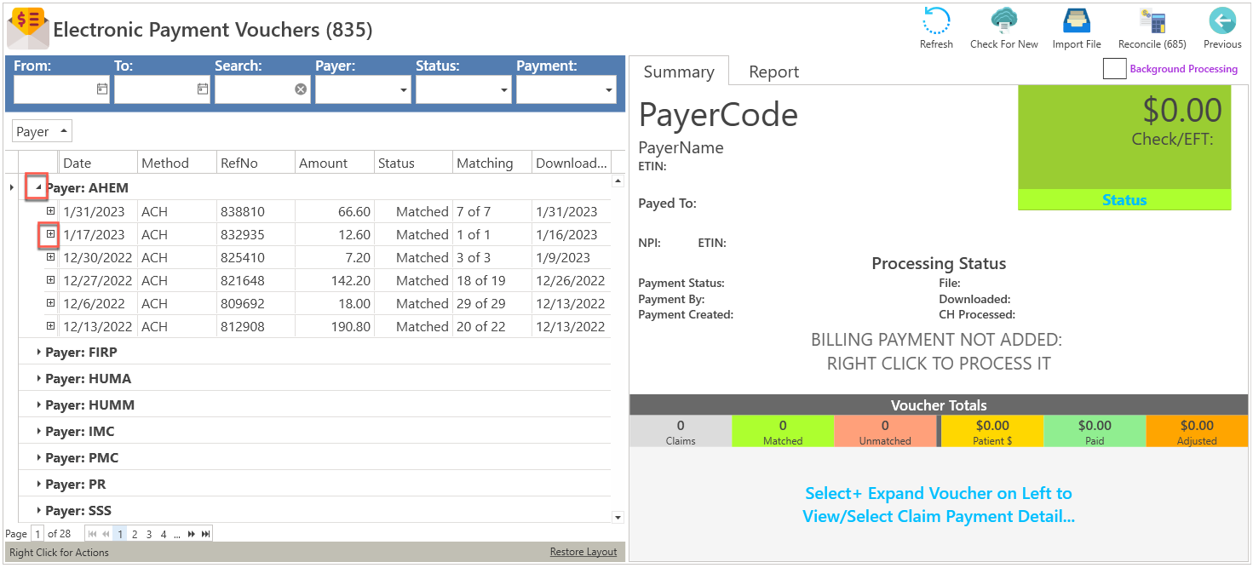
Task: Open the Payment filter dropdown
Action: (609, 89)
